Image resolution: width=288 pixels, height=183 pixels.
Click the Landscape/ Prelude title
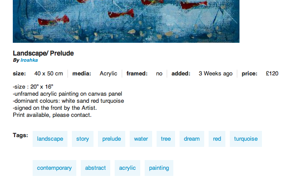pos(43,53)
